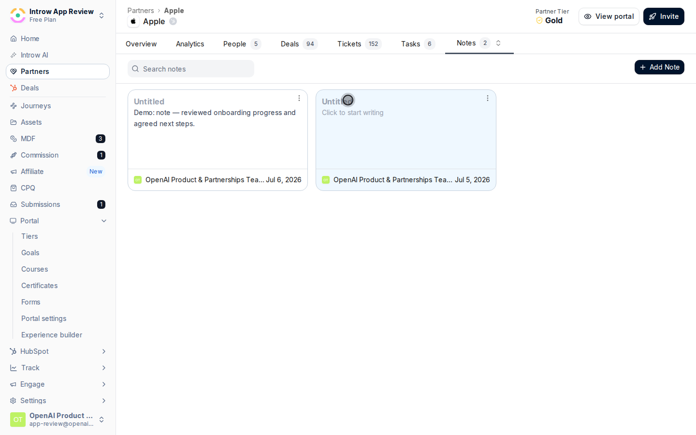This screenshot has height=435, width=696.
Task: Click the Invite button
Action: [x=664, y=16]
